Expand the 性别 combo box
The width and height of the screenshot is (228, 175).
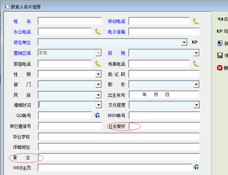coord(98,74)
